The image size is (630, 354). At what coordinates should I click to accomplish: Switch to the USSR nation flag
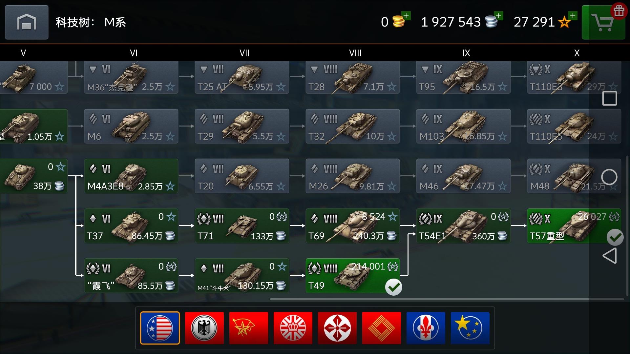tap(248, 328)
